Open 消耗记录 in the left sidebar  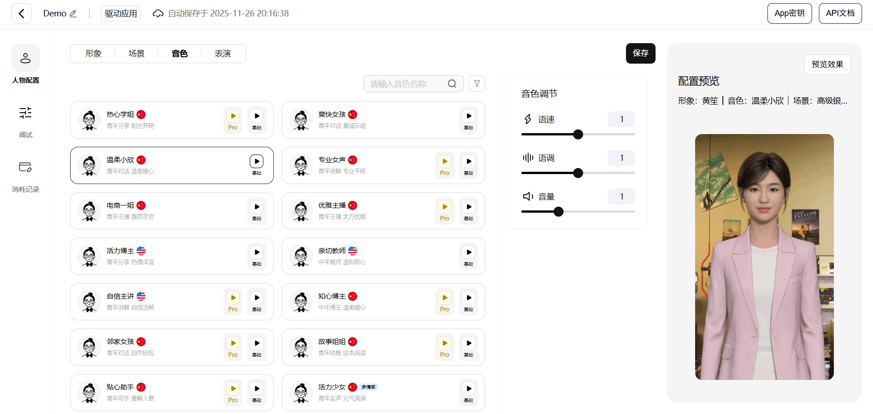[x=25, y=176]
